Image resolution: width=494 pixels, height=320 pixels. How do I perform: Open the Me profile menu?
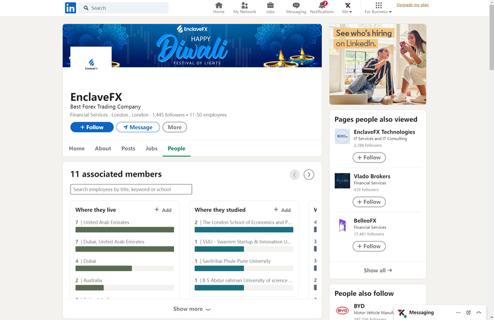pos(347,8)
